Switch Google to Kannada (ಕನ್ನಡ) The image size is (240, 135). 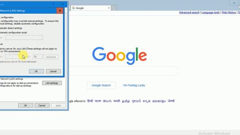tap(147, 101)
